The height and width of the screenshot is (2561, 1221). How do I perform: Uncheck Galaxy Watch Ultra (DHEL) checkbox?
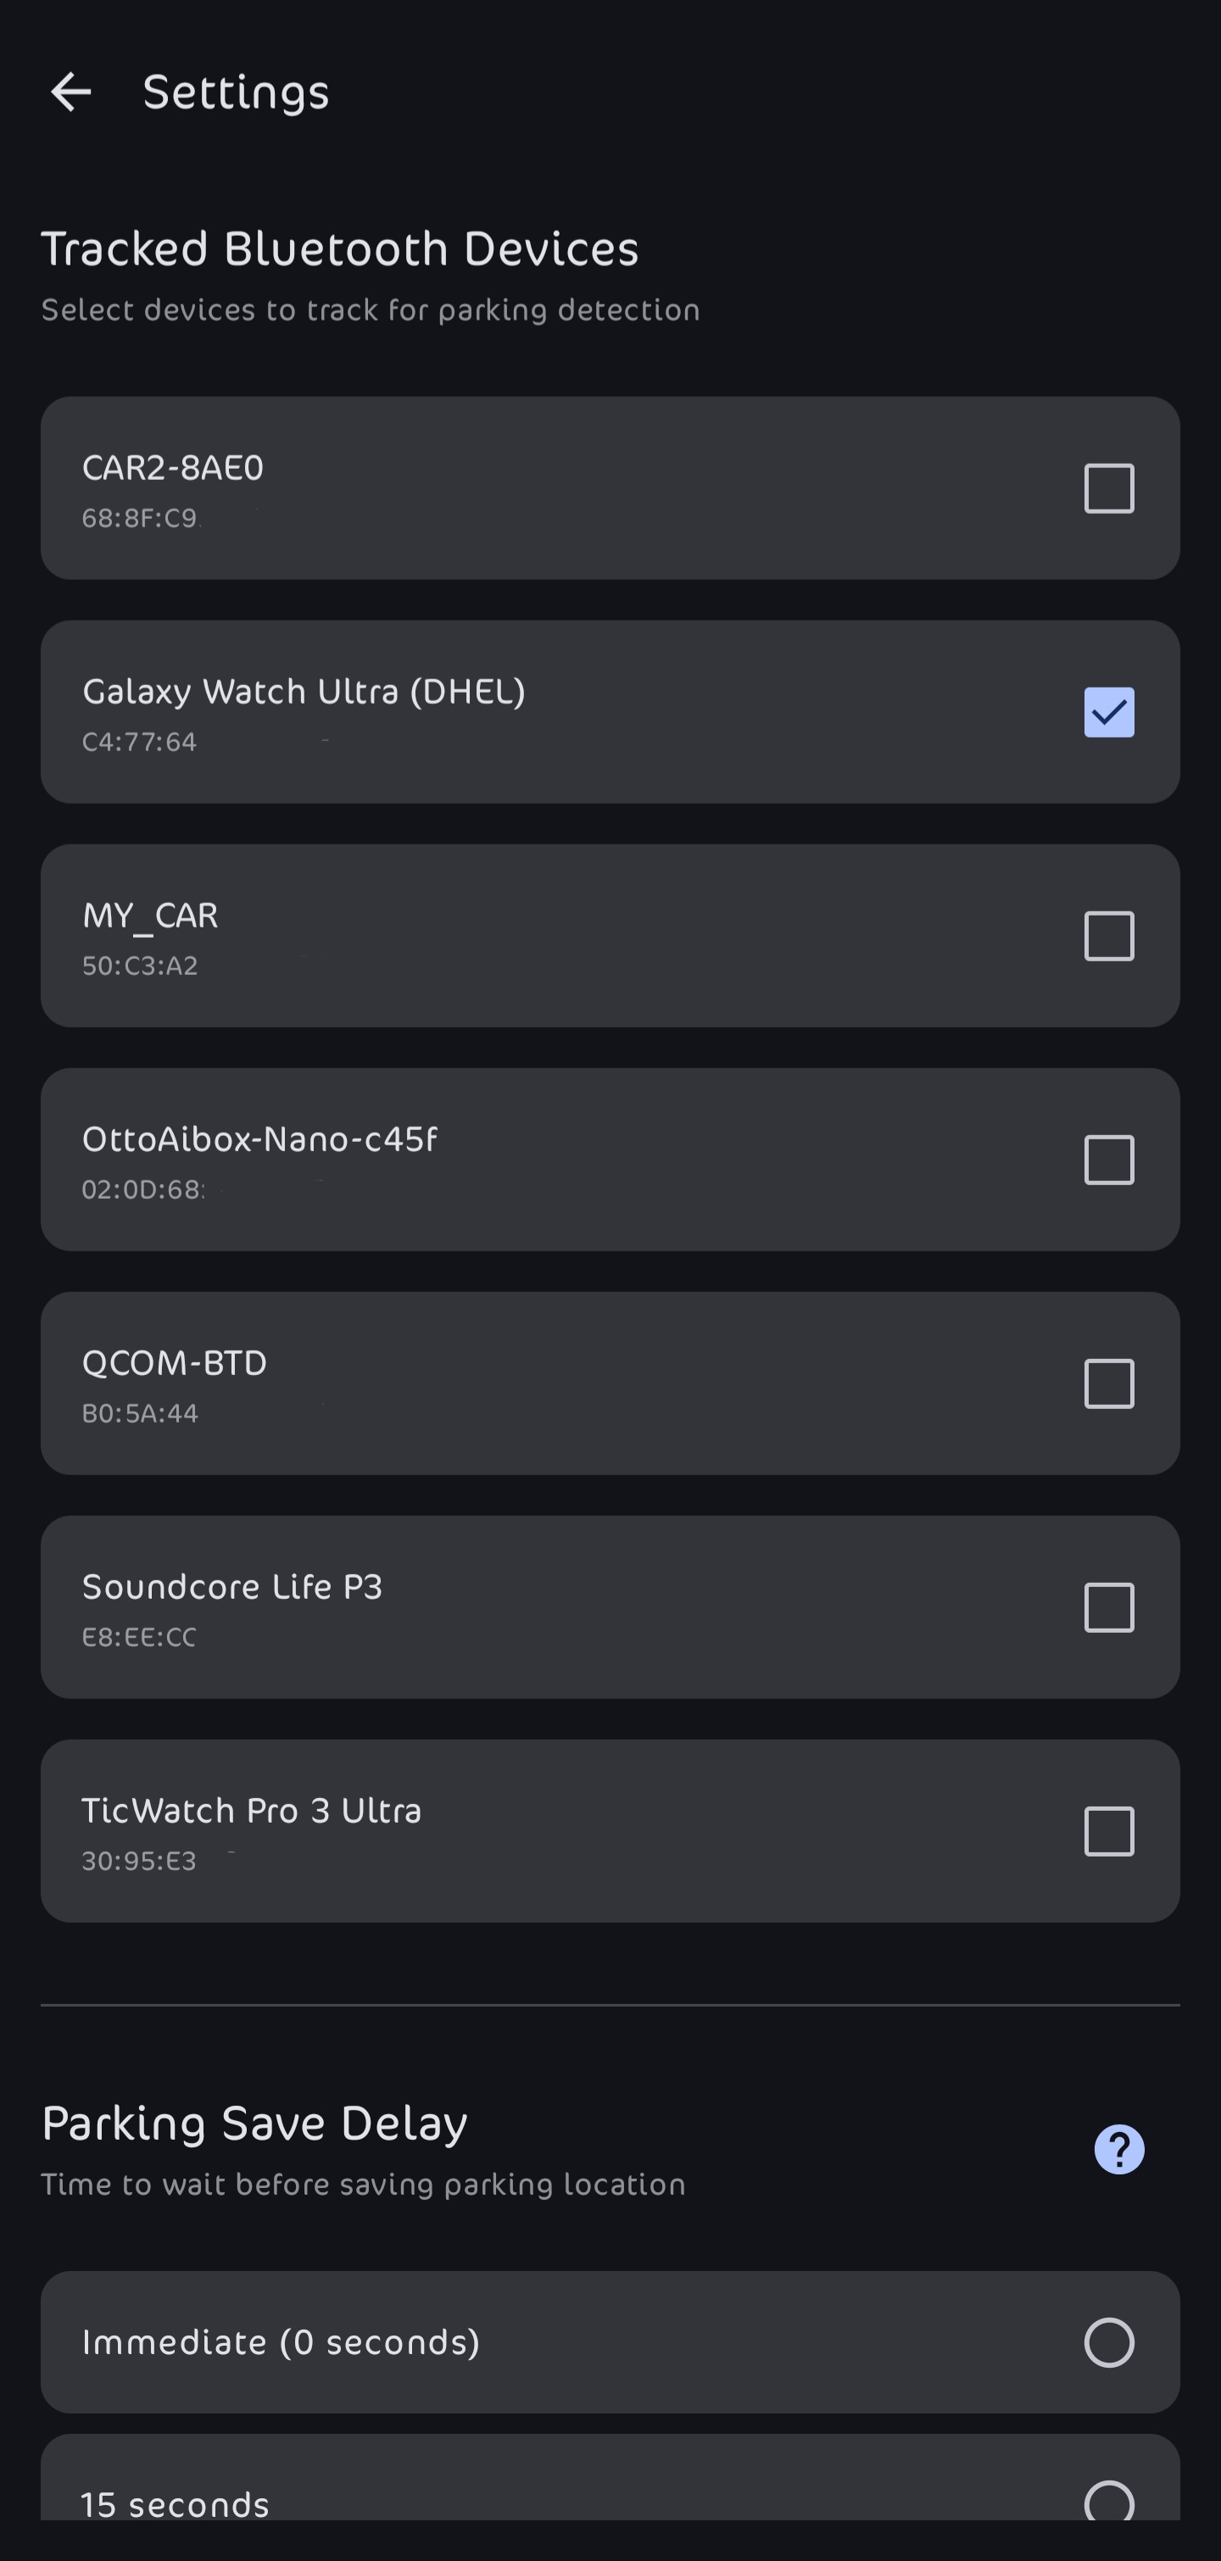pyautogui.click(x=1108, y=712)
